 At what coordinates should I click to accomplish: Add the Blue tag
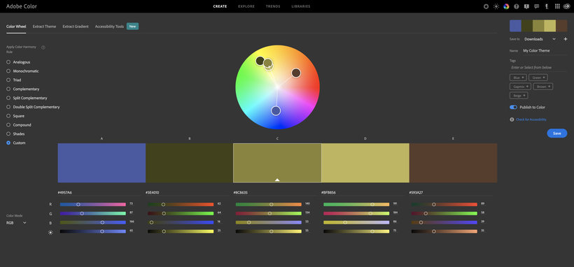point(518,78)
